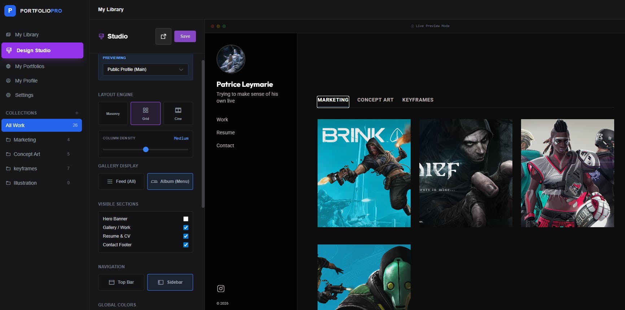
Task: Open the KEYFRAMES tab in preview
Action: tap(418, 100)
